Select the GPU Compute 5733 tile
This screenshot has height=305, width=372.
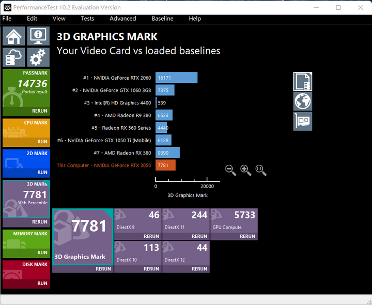(234, 221)
